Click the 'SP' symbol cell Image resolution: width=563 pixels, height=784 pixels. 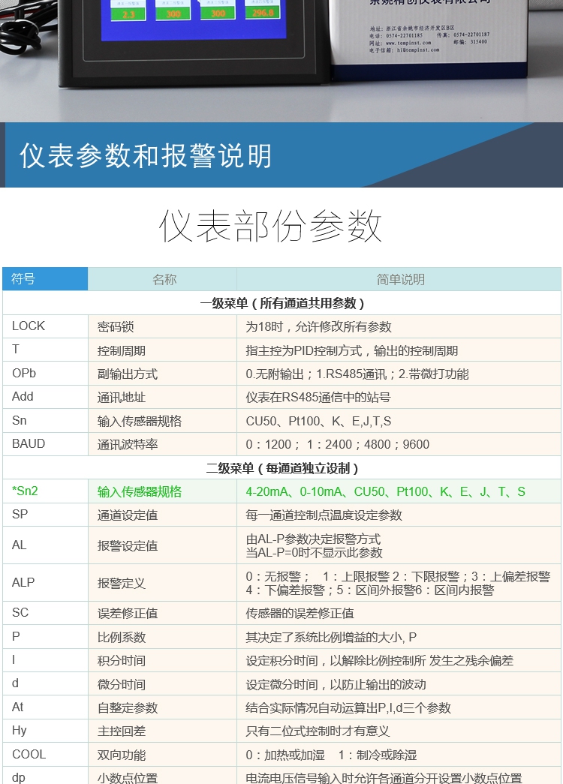45,515
